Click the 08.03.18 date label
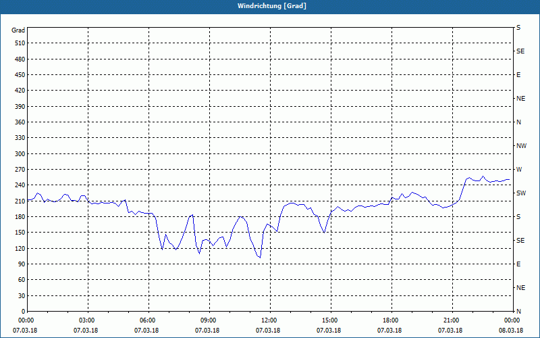 click(x=511, y=331)
